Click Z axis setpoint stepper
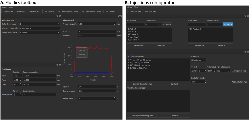 tap(21, 84)
